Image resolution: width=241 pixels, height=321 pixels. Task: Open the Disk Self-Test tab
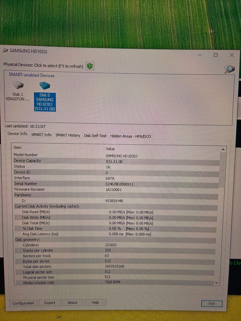click(x=95, y=136)
